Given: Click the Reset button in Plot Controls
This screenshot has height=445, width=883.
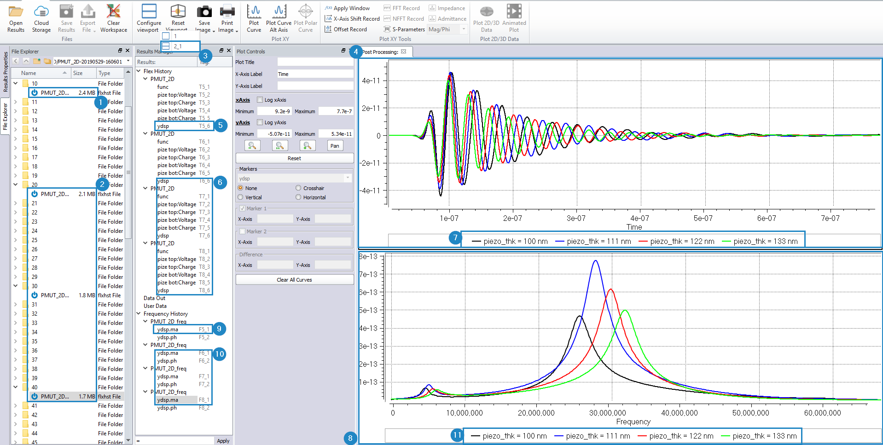Looking at the screenshot, I should (x=295, y=158).
